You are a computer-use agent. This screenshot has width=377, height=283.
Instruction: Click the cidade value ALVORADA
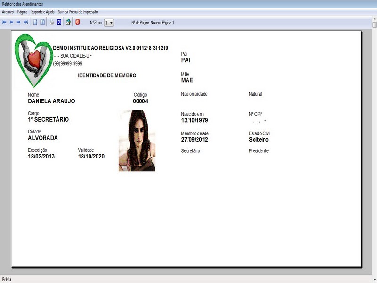point(43,138)
